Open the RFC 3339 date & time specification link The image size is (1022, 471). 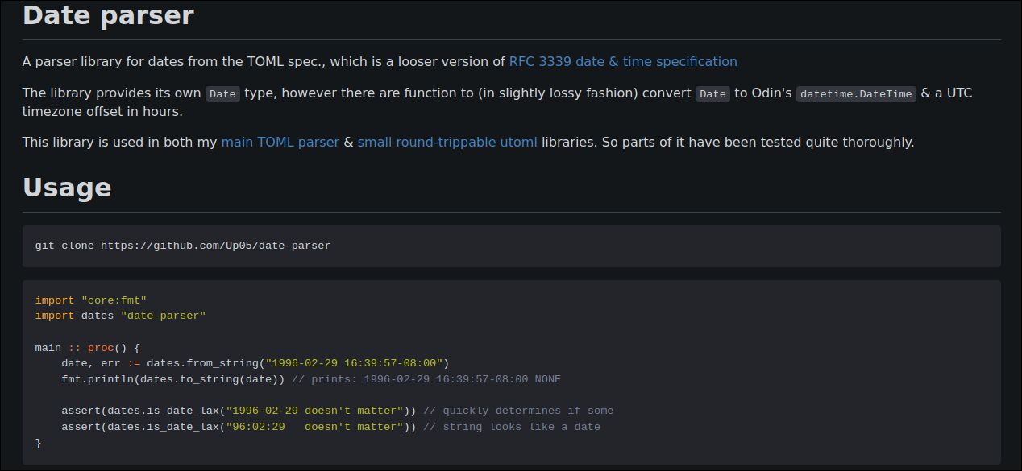[622, 61]
